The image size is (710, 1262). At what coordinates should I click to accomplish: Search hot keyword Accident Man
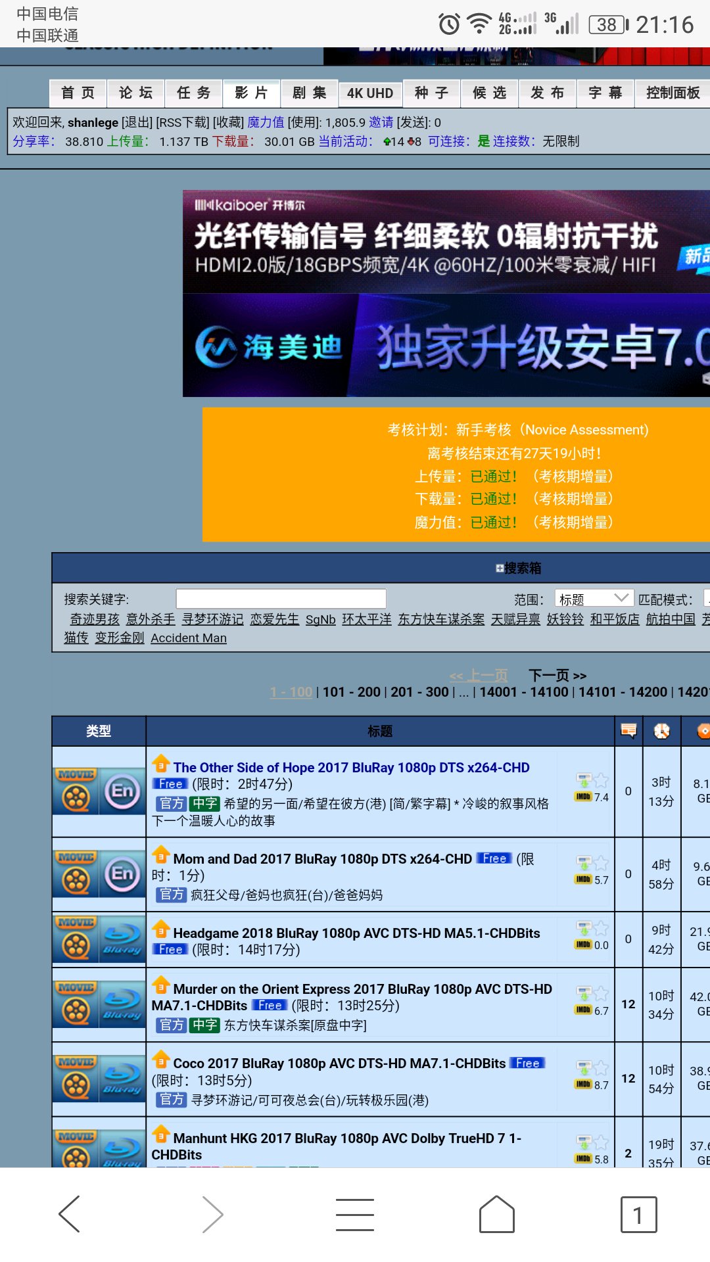pyautogui.click(x=189, y=638)
